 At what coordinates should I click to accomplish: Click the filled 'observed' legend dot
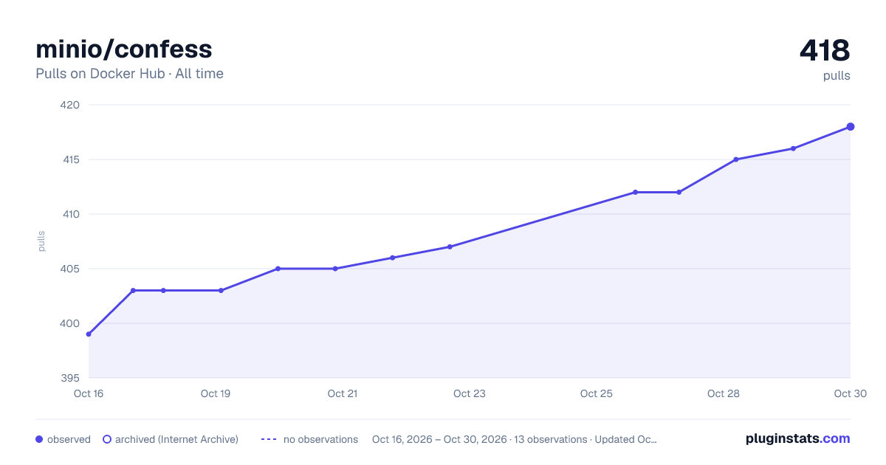39,439
